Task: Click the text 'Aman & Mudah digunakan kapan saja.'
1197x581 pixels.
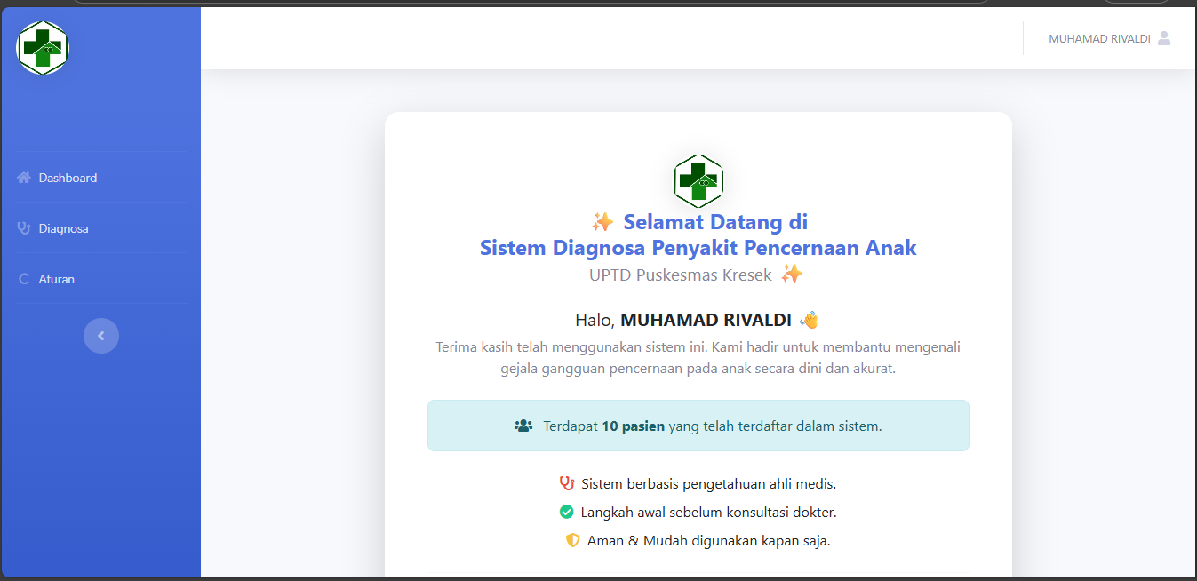Action: click(709, 541)
